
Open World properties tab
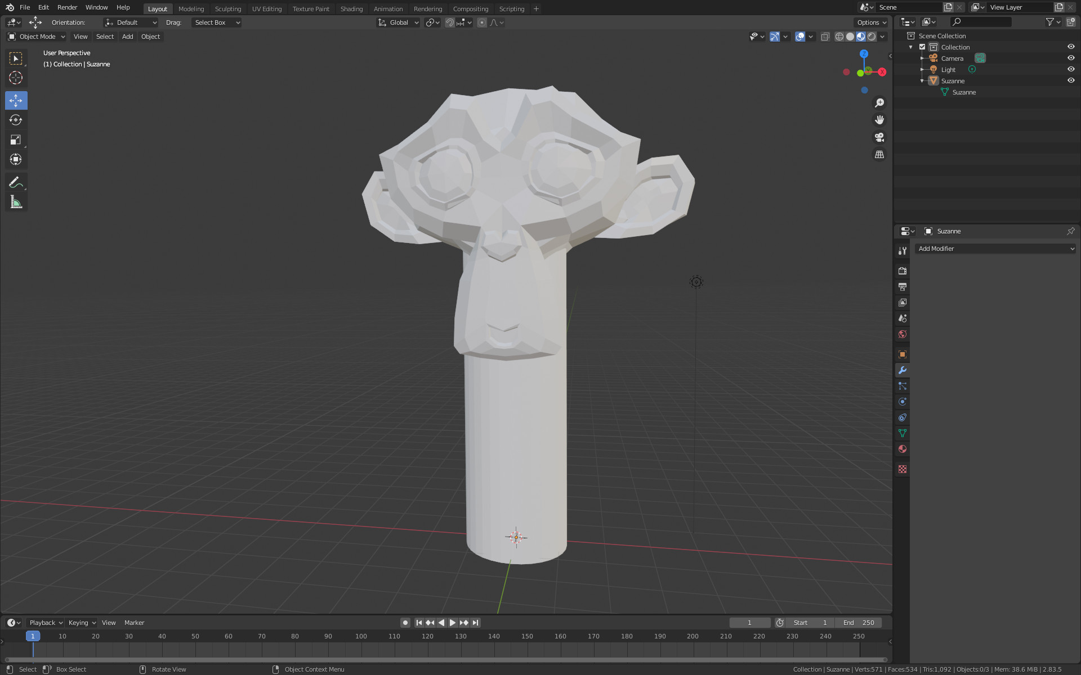coord(903,334)
